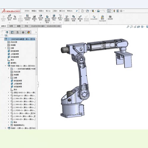Click the panel collapse handle on tree edge
The image size is (148, 148).
pyautogui.click(x=38, y=84)
